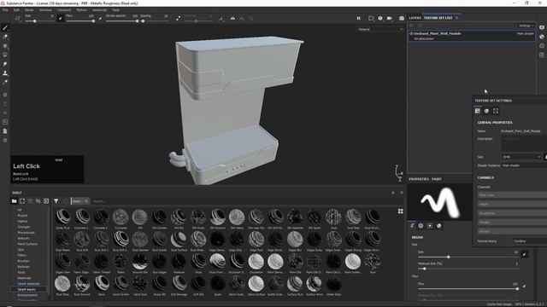Image resolution: width=547 pixels, height=307 pixels.
Task: Open camera settings icon in viewport toolbar
Action: point(380,18)
